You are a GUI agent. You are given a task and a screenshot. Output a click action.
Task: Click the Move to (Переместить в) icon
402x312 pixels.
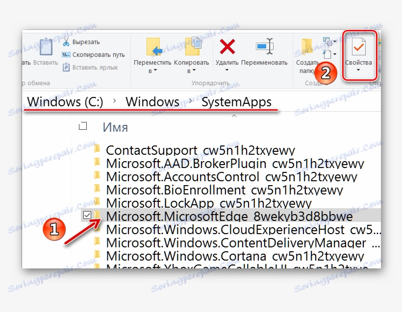point(154,47)
